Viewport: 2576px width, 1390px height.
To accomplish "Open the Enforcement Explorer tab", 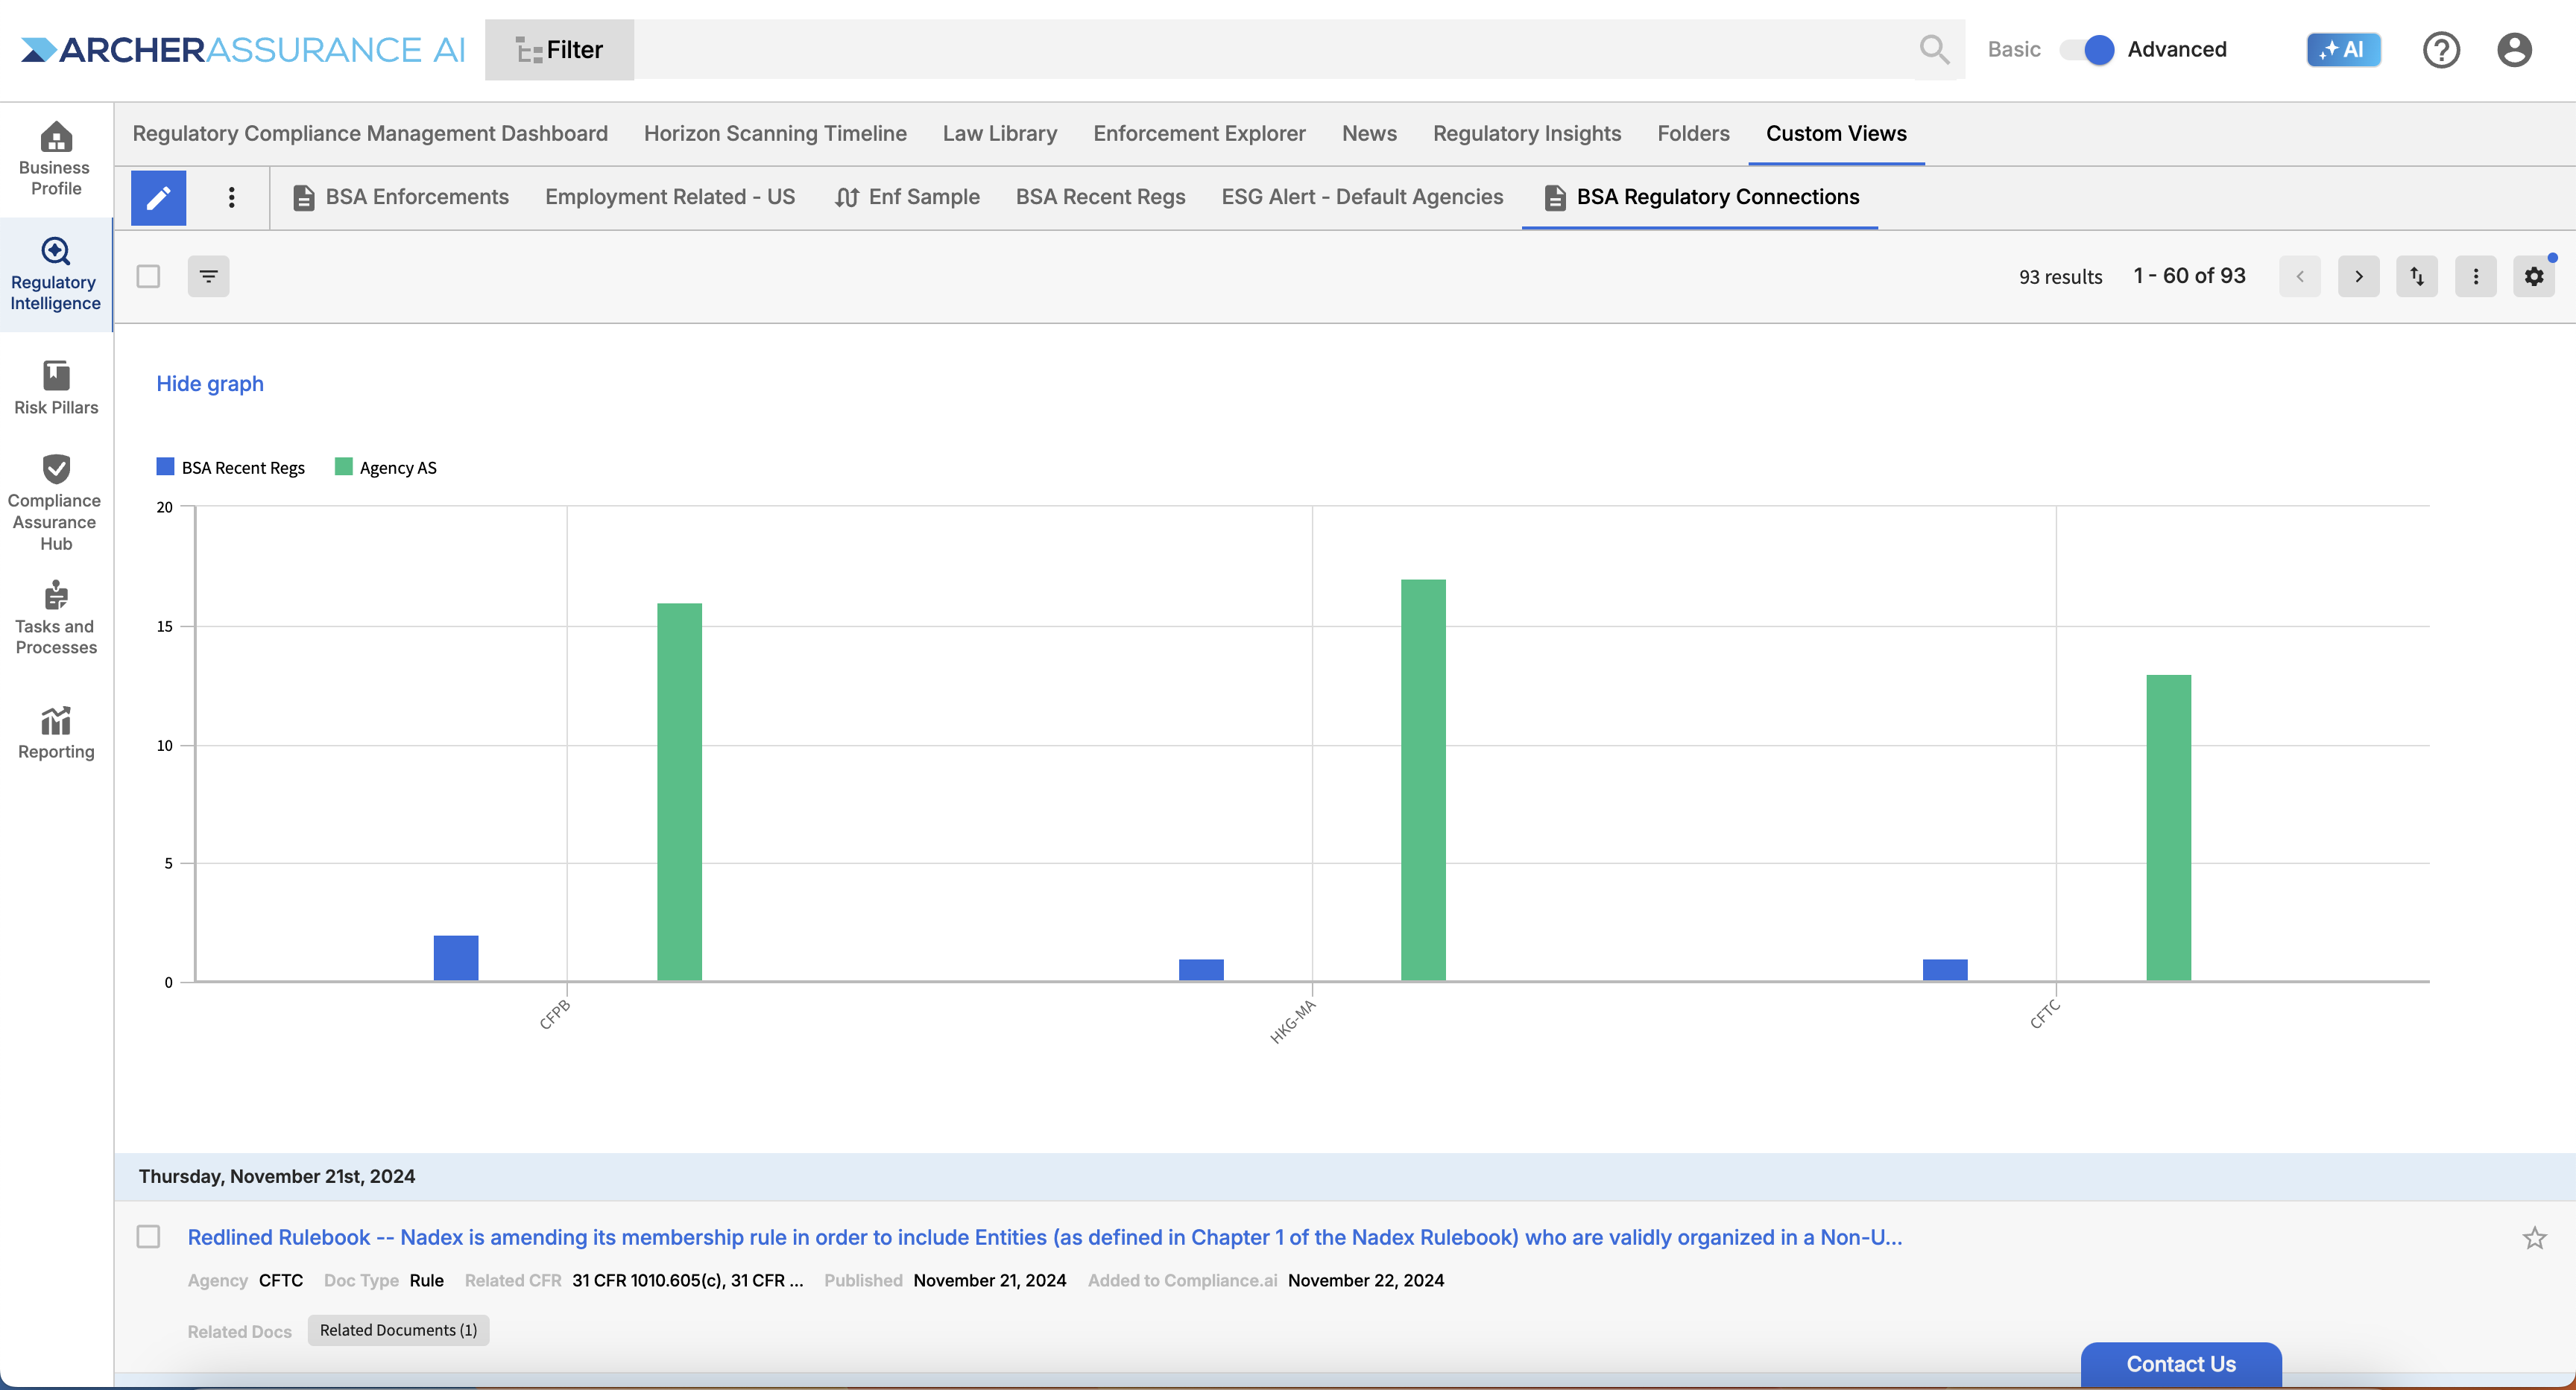I will click(1199, 134).
